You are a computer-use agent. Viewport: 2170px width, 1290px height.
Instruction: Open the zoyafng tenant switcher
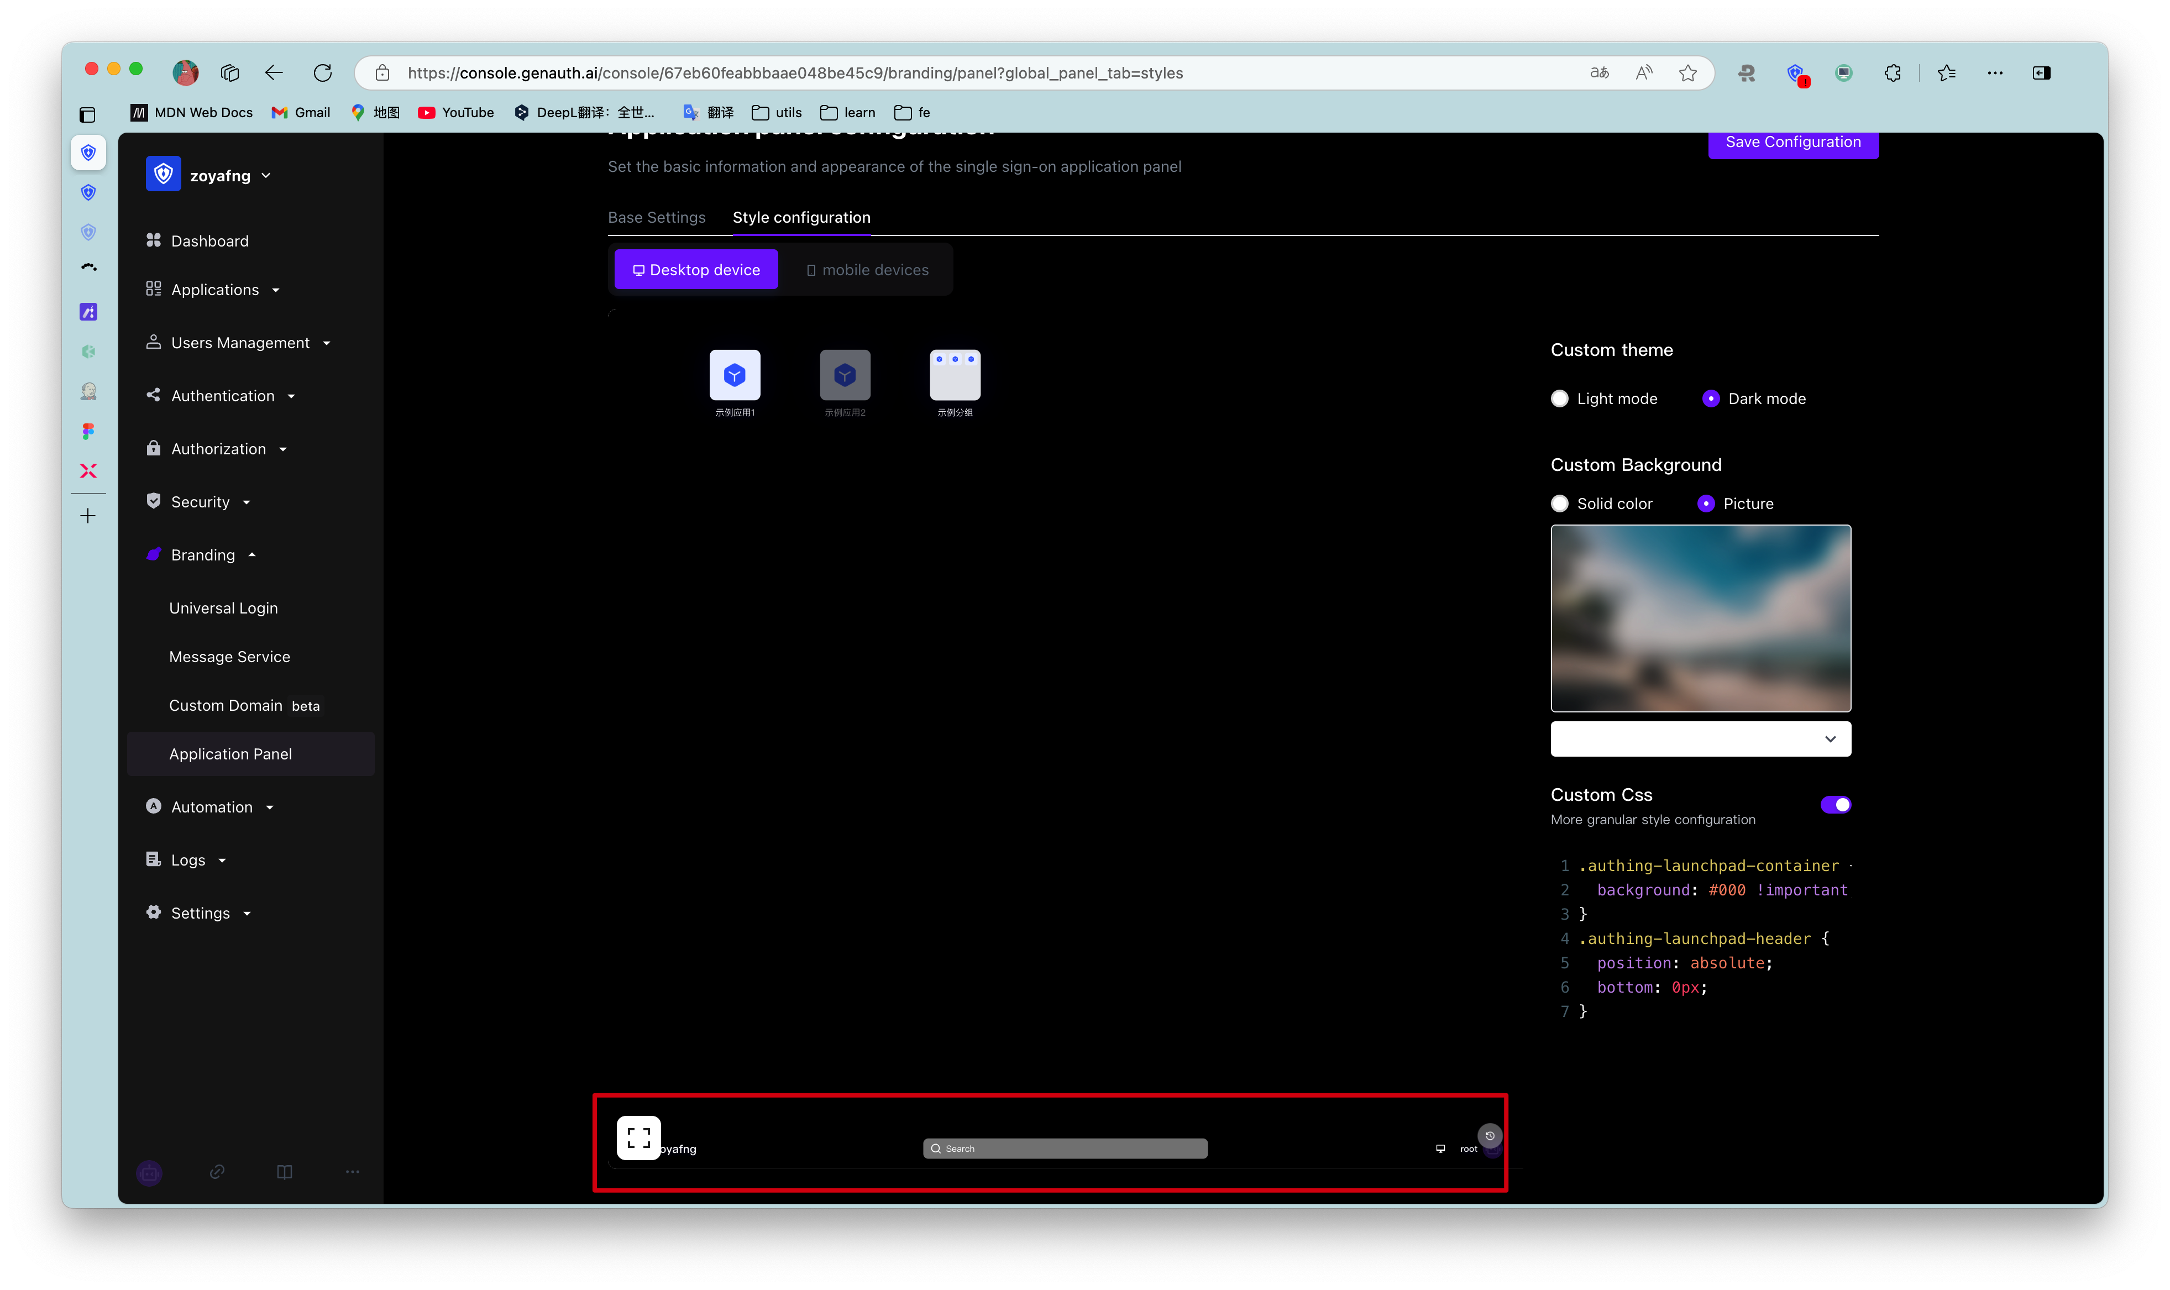(x=220, y=176)
